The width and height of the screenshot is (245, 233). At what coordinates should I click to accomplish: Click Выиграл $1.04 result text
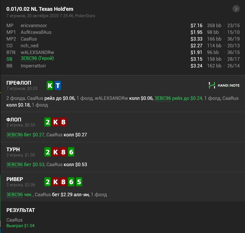coord(20,226)
